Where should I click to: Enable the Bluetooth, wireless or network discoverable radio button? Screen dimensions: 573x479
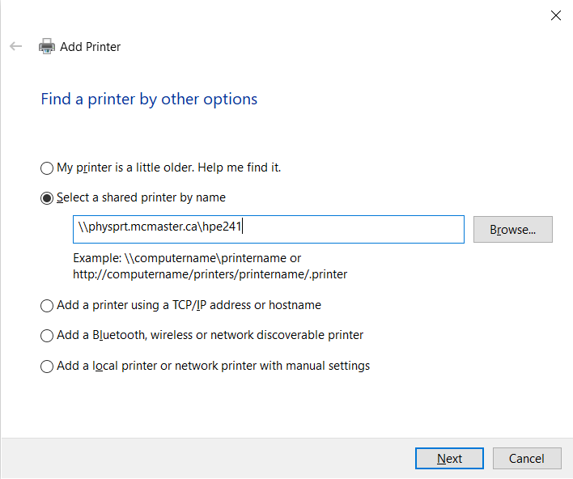[x=47, y=336]
